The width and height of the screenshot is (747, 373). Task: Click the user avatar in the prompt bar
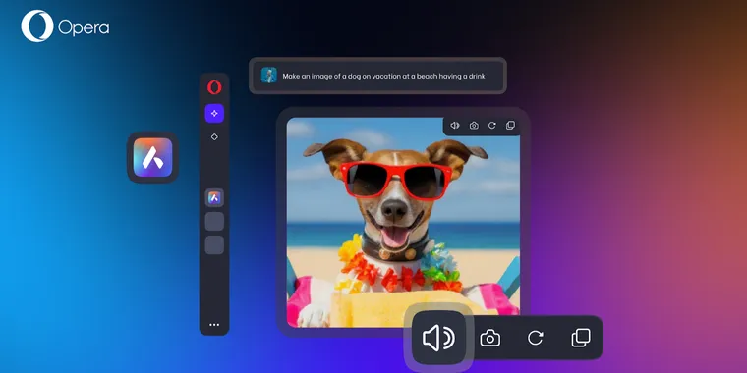[268, 76]
